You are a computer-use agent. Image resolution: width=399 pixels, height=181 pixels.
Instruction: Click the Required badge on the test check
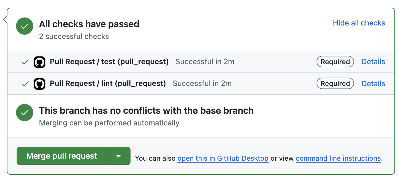335,62
